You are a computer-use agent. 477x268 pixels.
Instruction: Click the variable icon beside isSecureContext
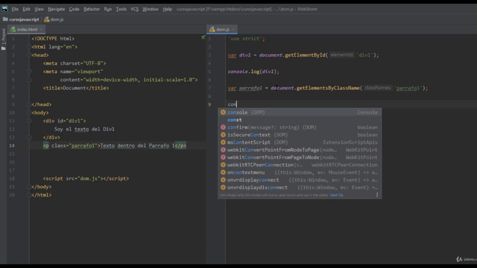(223, 135)
